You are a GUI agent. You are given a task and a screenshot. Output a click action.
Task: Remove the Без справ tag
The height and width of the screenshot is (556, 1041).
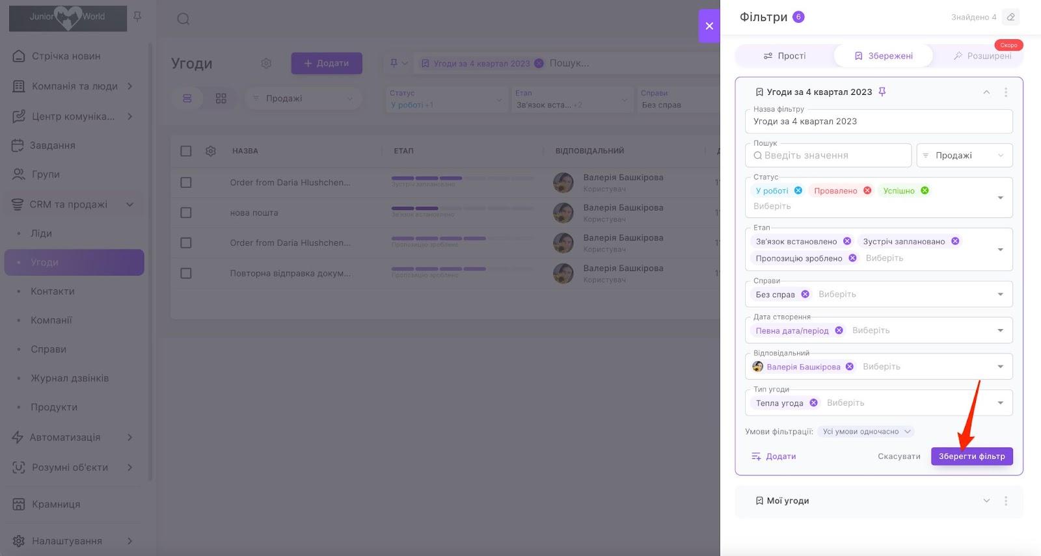805,295
